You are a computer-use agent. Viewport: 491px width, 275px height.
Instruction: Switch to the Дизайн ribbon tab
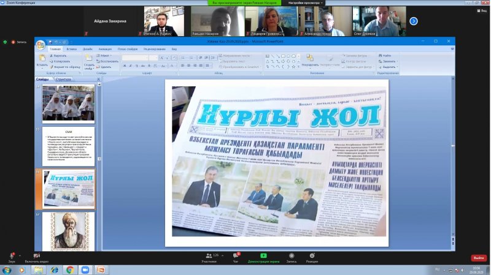coord(88,49)
